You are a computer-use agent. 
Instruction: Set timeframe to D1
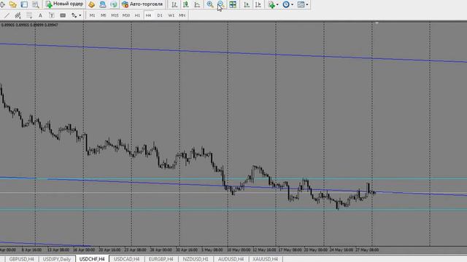(x=160, y=15)
